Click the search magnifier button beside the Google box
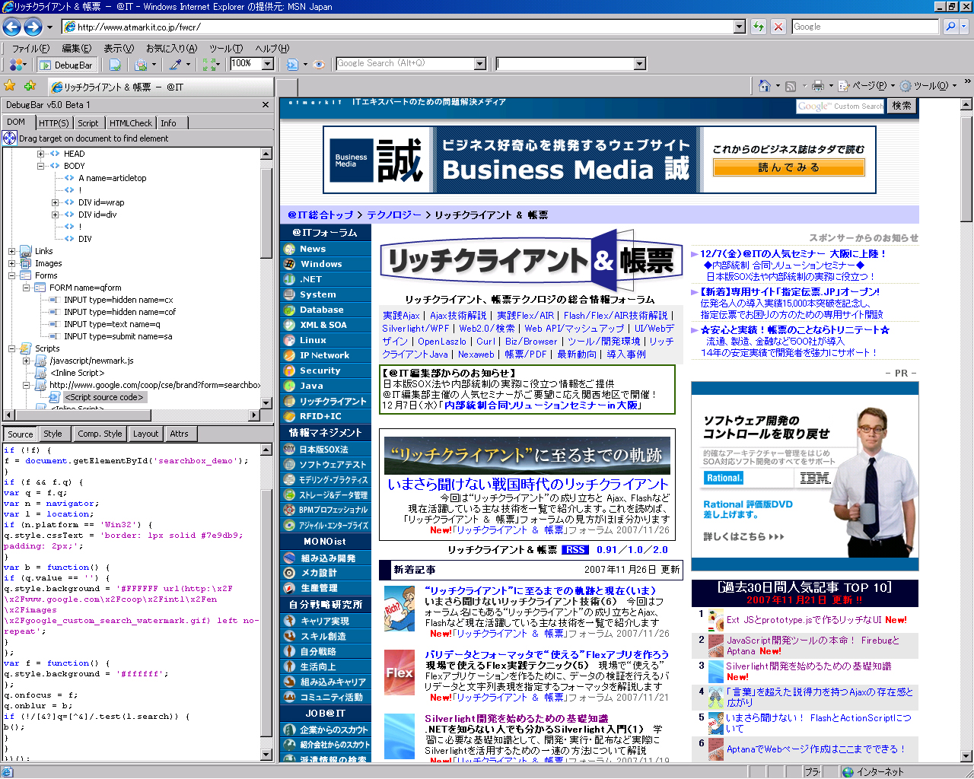Image resolution: width=974 pixels, height=779 pixels. (950, 27)
